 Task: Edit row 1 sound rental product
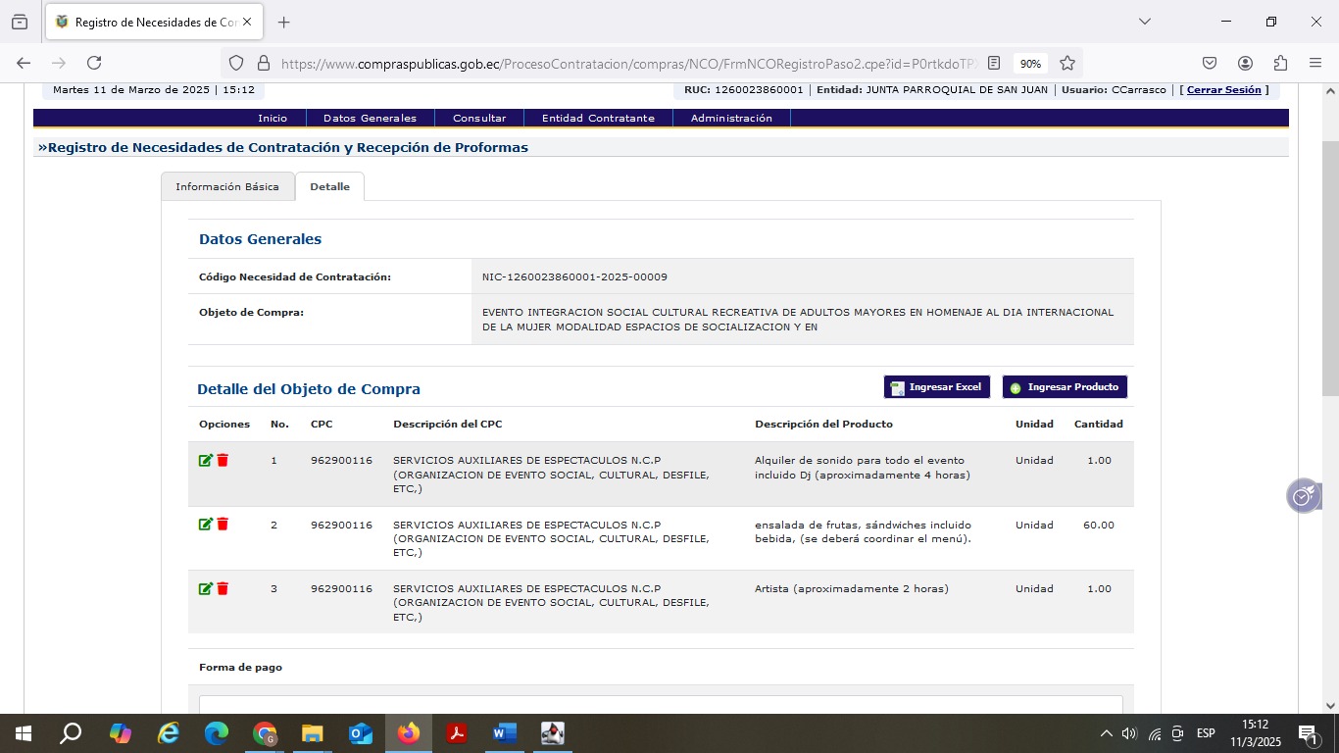point(205,461)
